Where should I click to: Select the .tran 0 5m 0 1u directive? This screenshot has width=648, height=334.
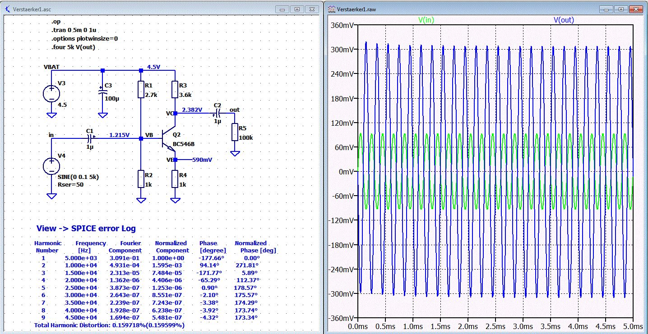(x=74, y=30)
